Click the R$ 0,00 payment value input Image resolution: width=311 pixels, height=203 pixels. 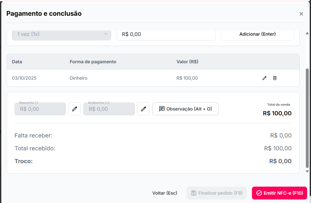click(166, 34)
